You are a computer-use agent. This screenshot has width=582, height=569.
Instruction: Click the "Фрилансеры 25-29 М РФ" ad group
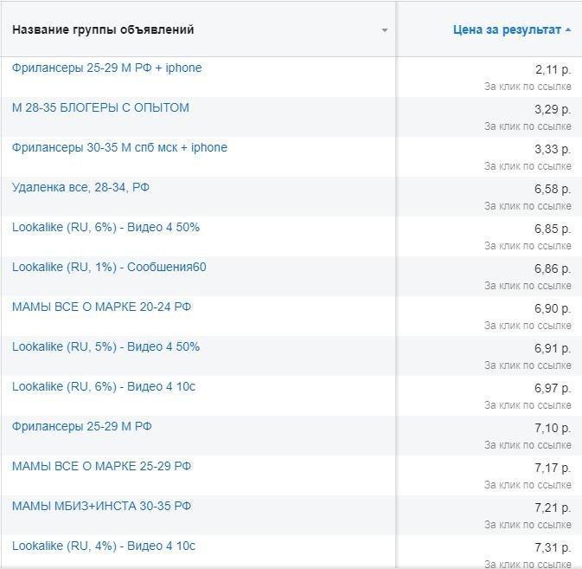pyautogui.click(x=82, y=426)
